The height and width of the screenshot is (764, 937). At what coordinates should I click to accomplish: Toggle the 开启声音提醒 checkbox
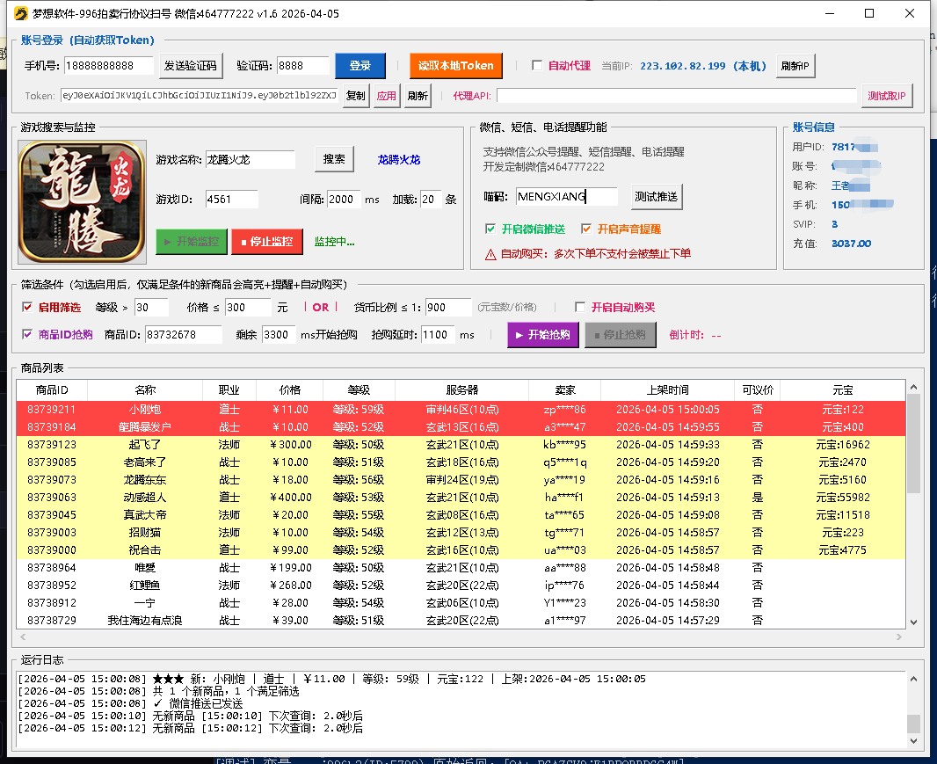[585, 229]
